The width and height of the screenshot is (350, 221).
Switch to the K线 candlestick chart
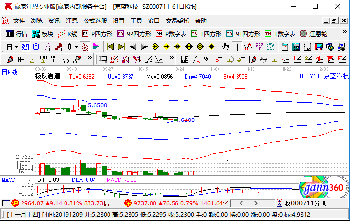pos(67,34)
